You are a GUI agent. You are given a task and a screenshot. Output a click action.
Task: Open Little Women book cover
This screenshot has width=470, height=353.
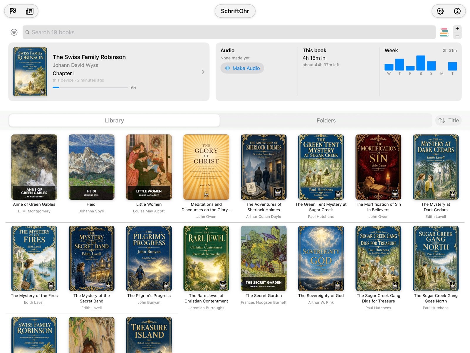[149, 167]
